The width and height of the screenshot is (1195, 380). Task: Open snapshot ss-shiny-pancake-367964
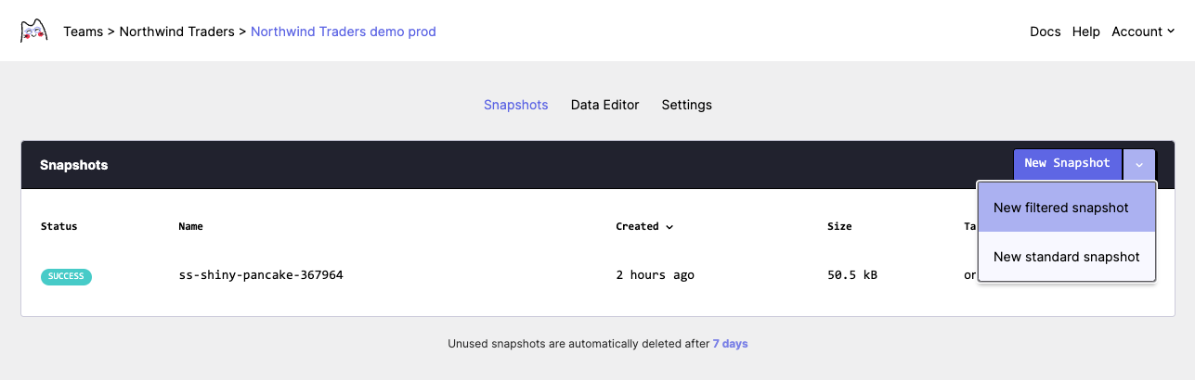[x=261, y=275]
